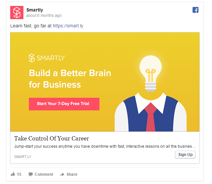Click the thumbs-up like icon
The height and width of the screenshot is (184, 212).
click(13, 174)
